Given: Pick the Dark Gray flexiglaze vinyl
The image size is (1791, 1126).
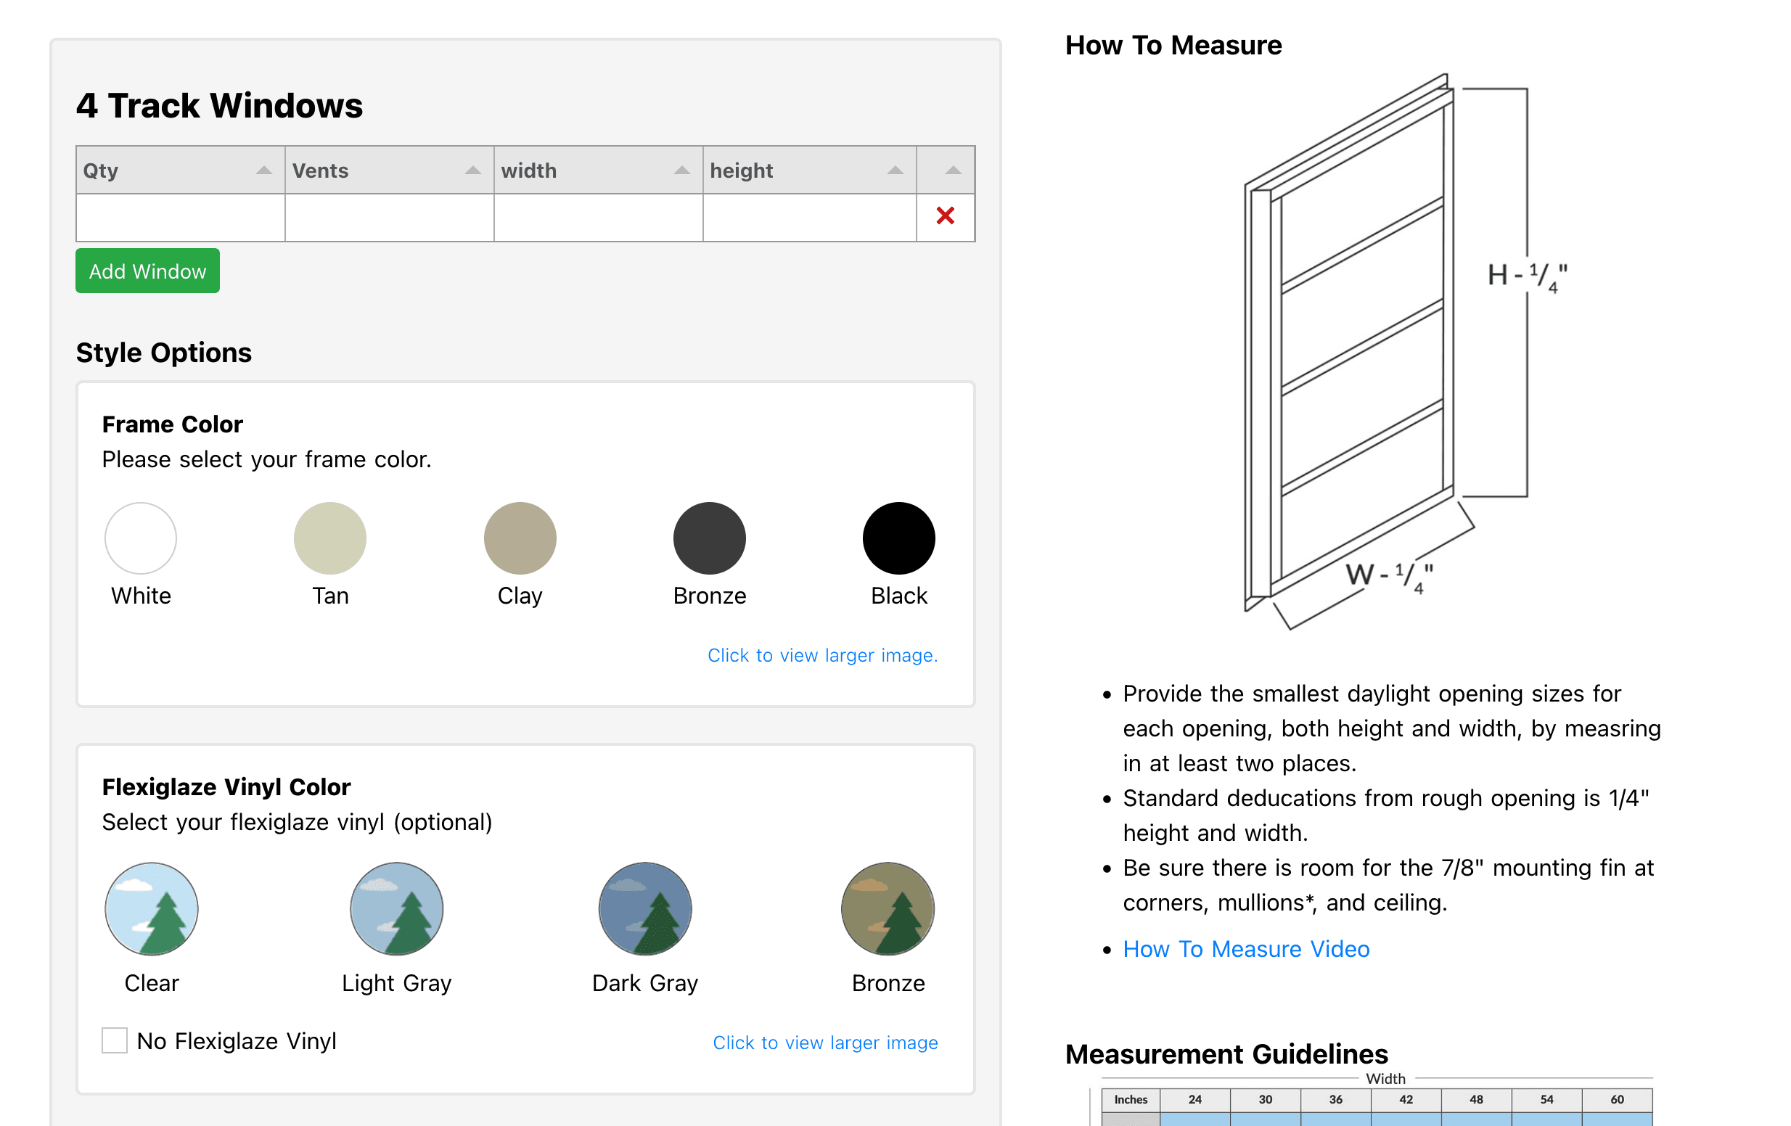Looking at the screenshot, I should (x=644, y=908).
